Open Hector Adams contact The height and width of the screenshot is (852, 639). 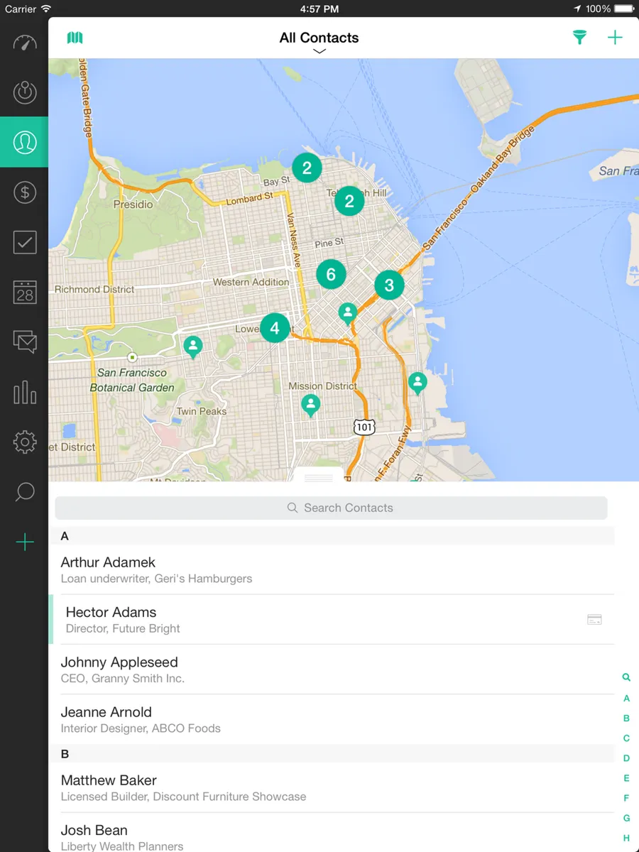pyautogui.click(x=332, y=620)
